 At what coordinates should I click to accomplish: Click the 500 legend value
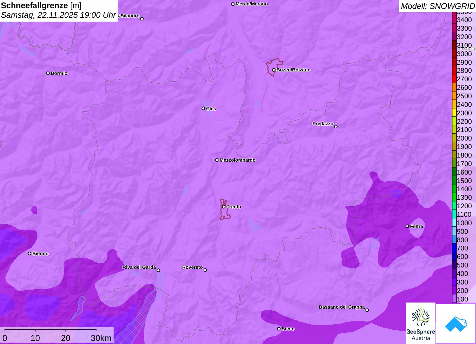click(462, 265)
